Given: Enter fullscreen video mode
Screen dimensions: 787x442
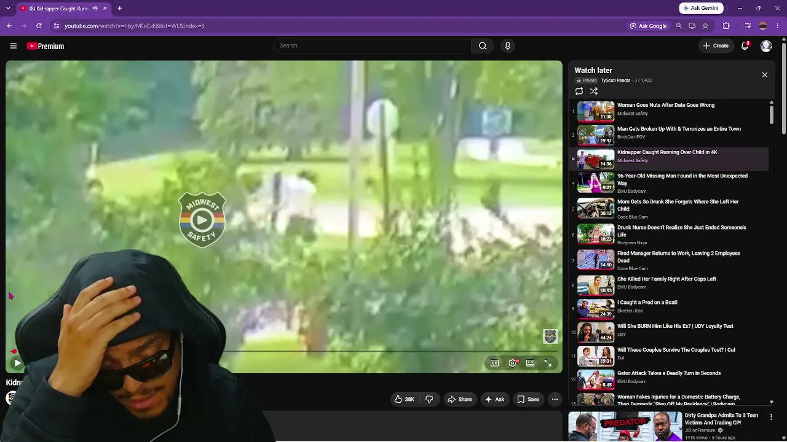Looking at the screenshot, I should pyautogui.click(x=548, y=363).
